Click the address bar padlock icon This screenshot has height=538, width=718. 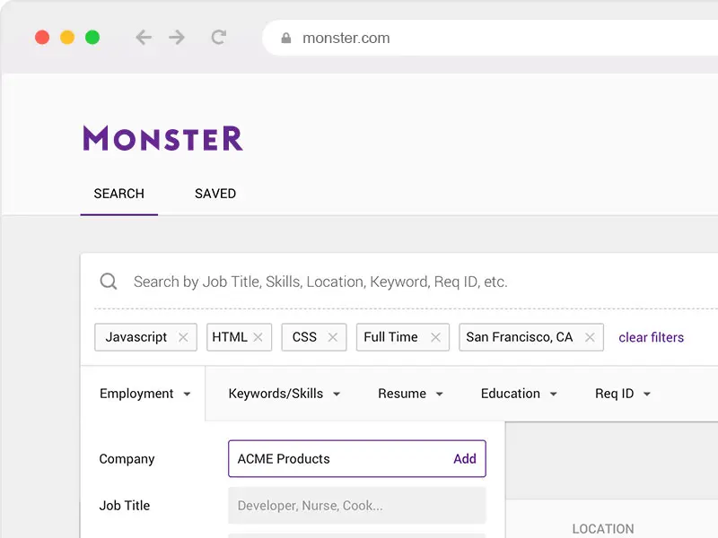point(286,39)
